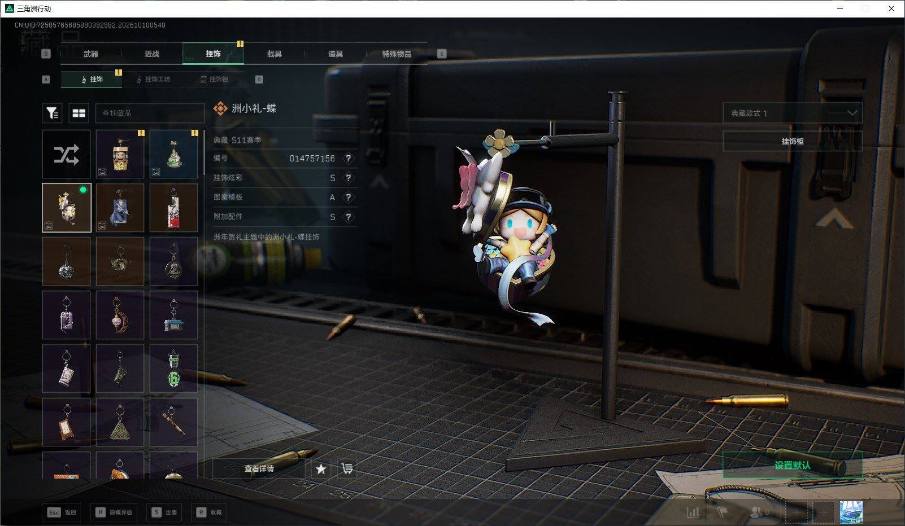Open the filter icon above collection grid
This screenshot has height=526, width=905.
[53, 113]
